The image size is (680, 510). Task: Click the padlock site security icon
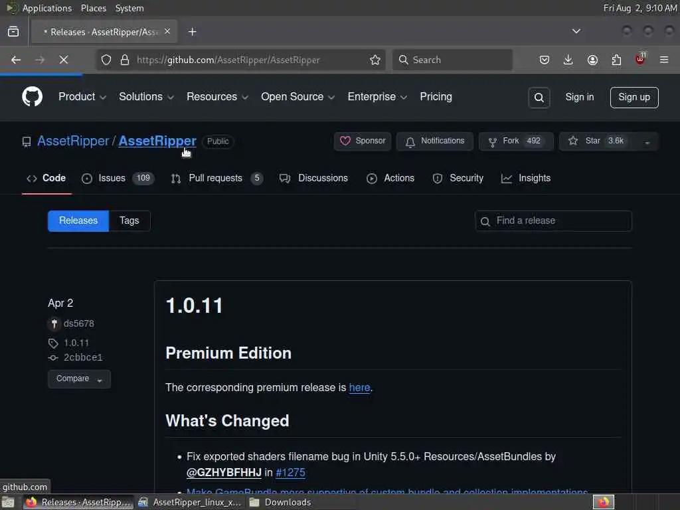pos(125,60)
